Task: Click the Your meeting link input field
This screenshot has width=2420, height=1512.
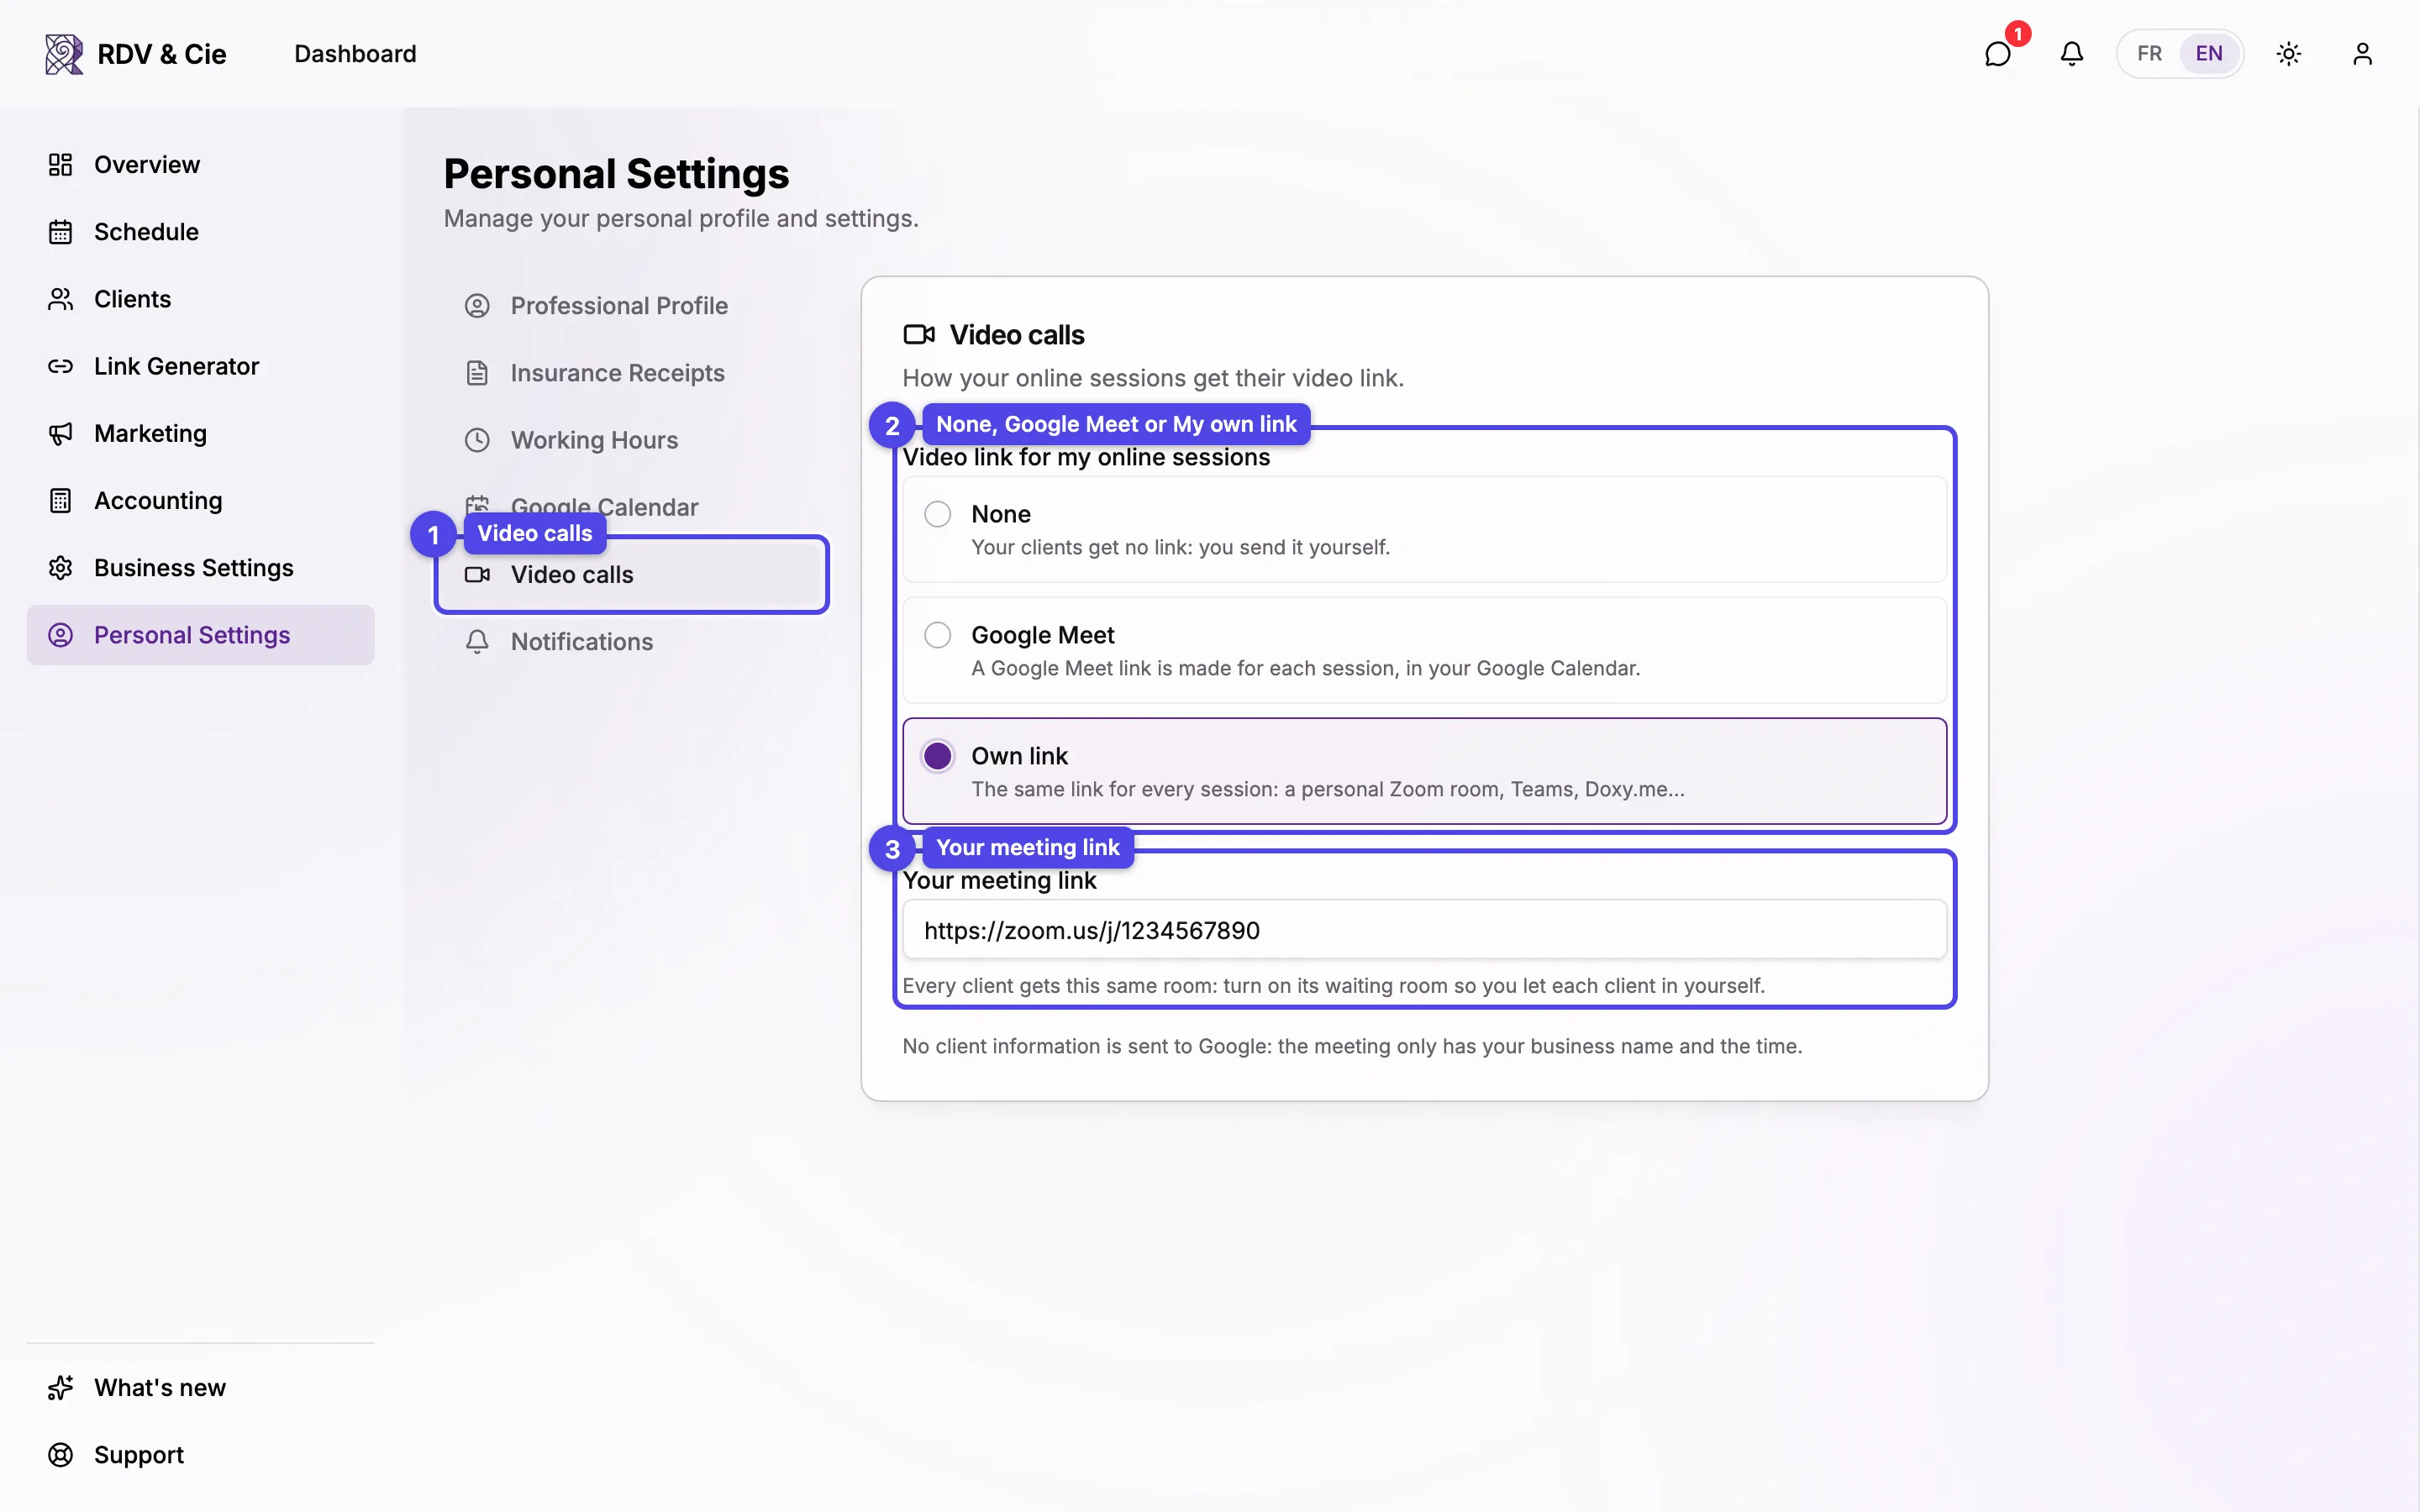Action: [x=1424, y=930]
